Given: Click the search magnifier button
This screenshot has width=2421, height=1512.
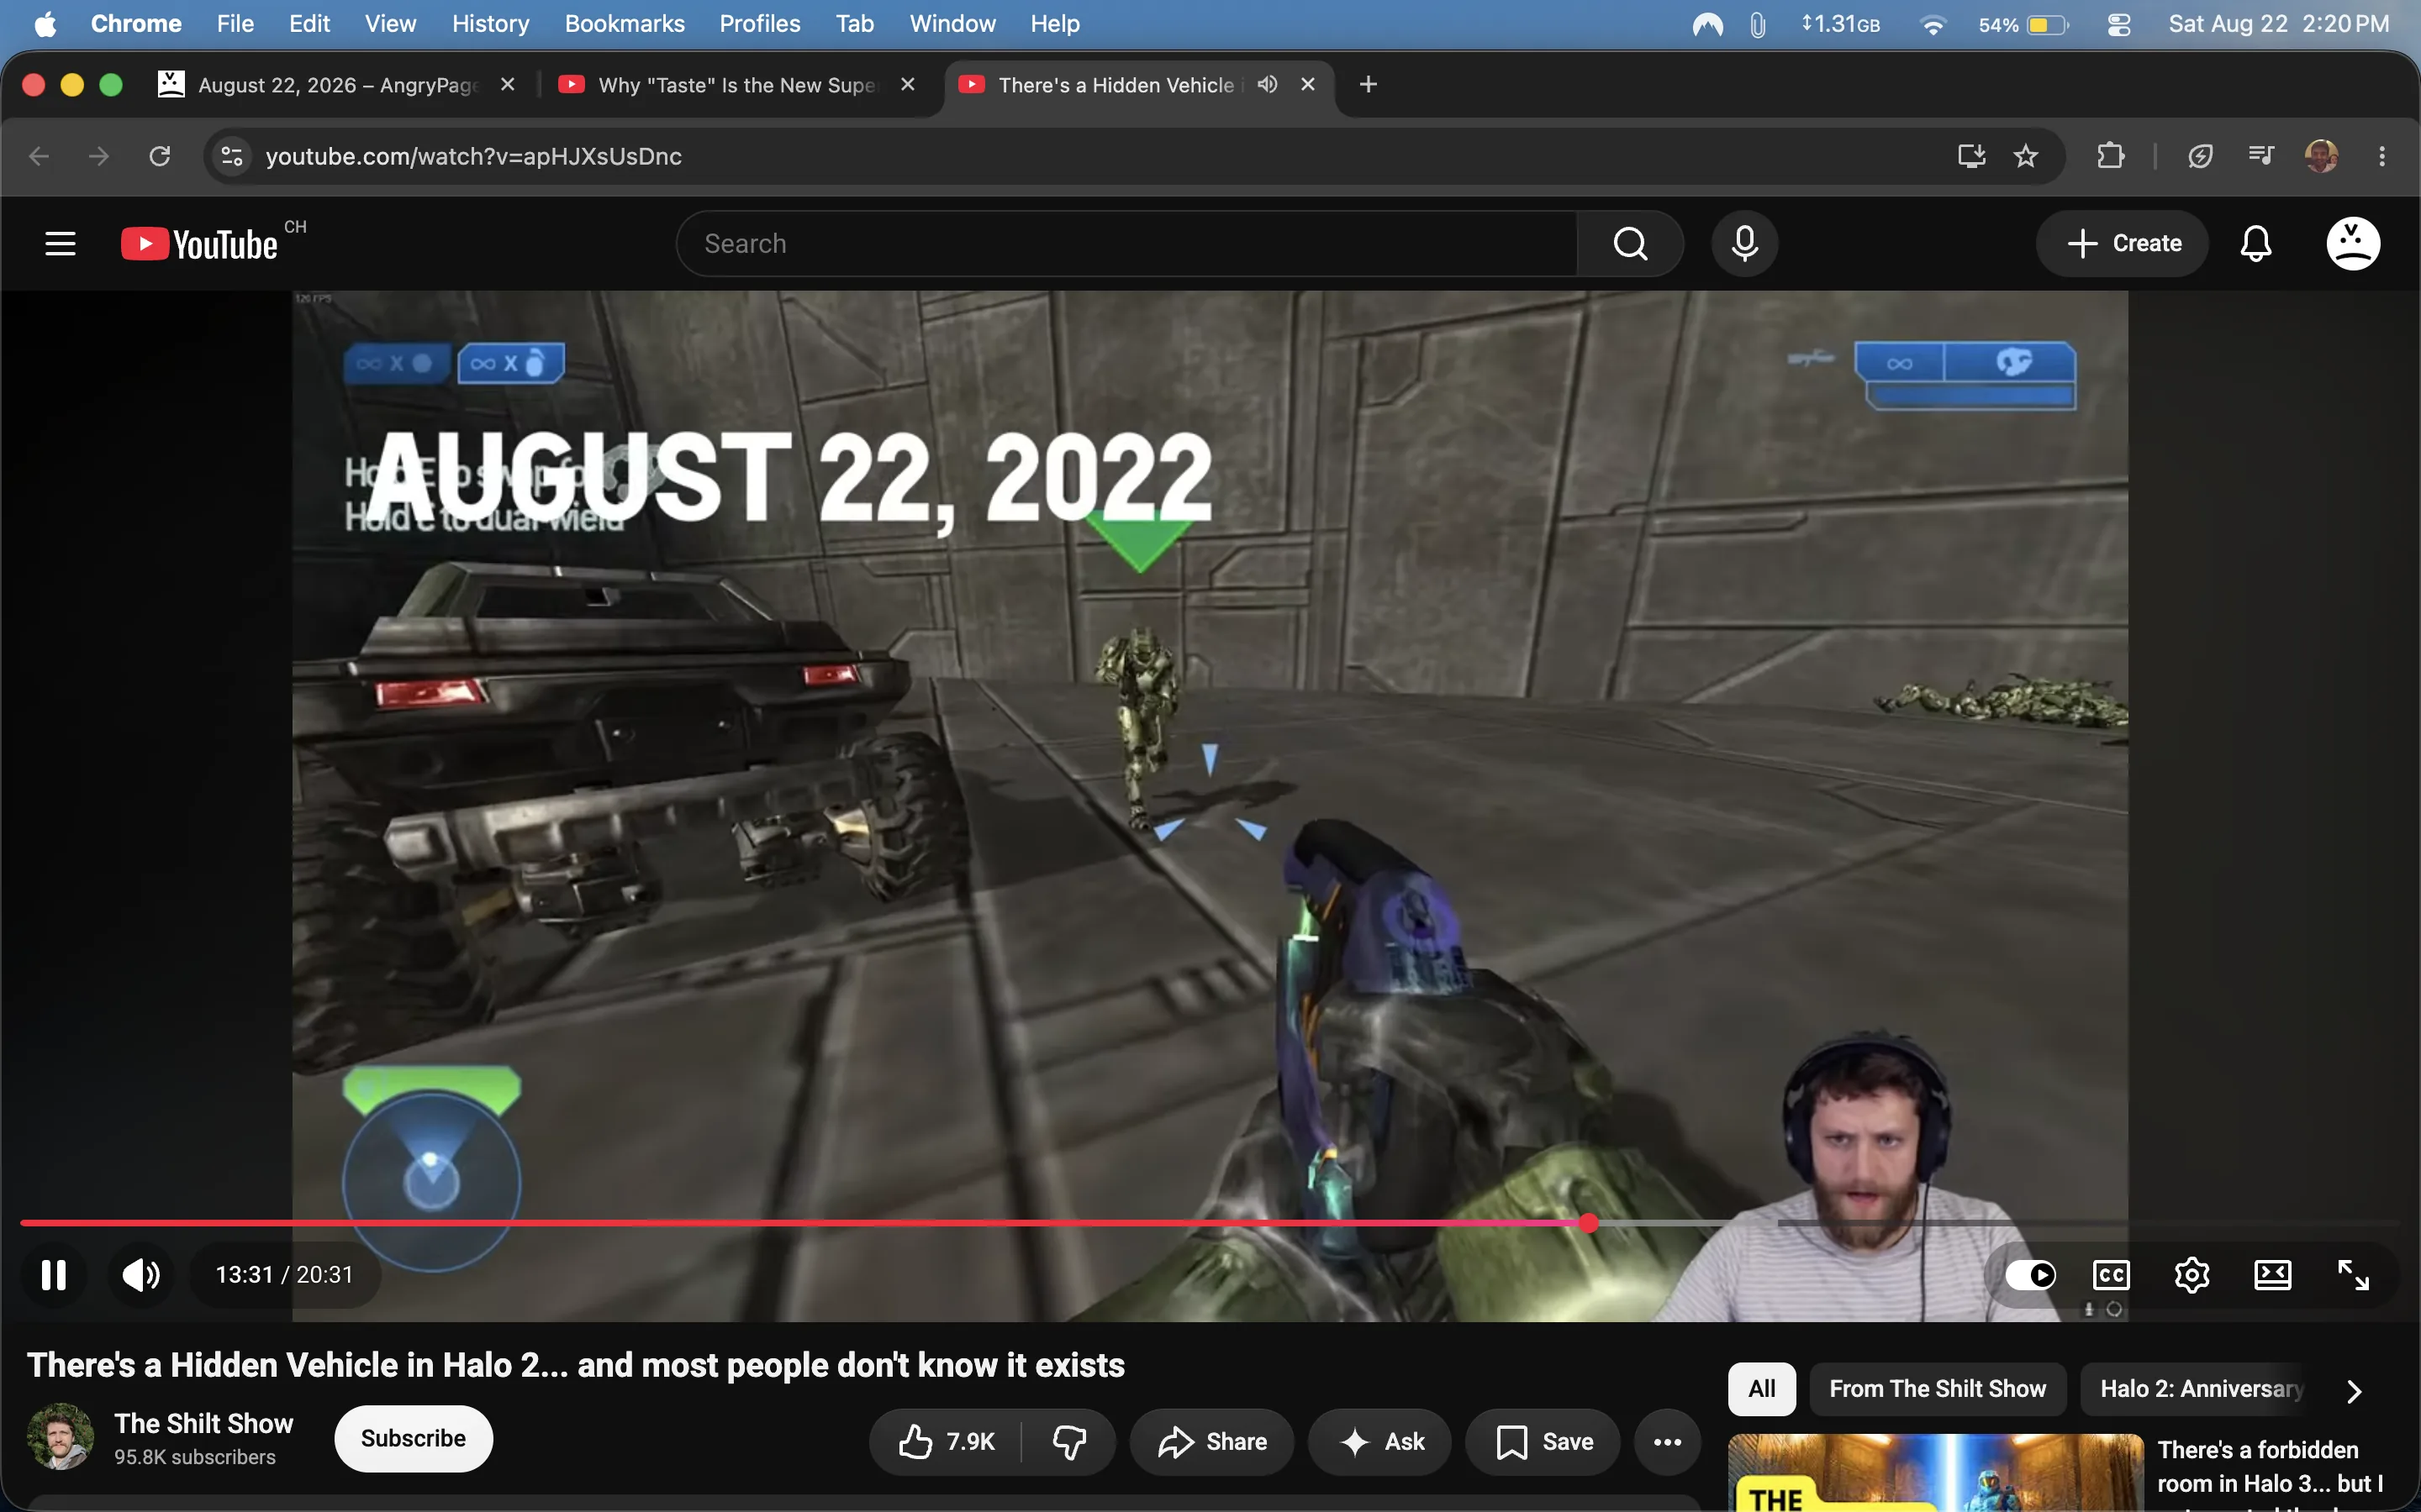Looking at the screenshot, I should [1631, 243].
